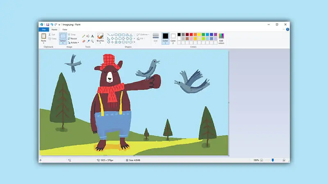328x184 pixels.
Task: Open the Paint Help question mark icon
Action: click(288, 29)
